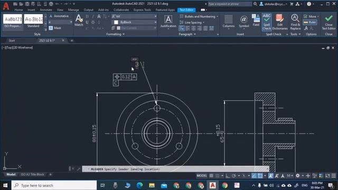Image resolution: width=338 pixels, height=190 pixels.
Task: Expand the Paragraph panel
Action: (x=187, y=34)
